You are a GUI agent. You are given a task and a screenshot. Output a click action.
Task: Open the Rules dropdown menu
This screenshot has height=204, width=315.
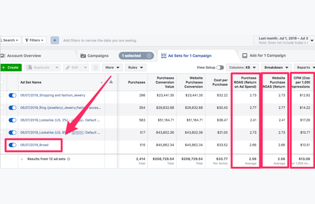click(x=135, y=68)
